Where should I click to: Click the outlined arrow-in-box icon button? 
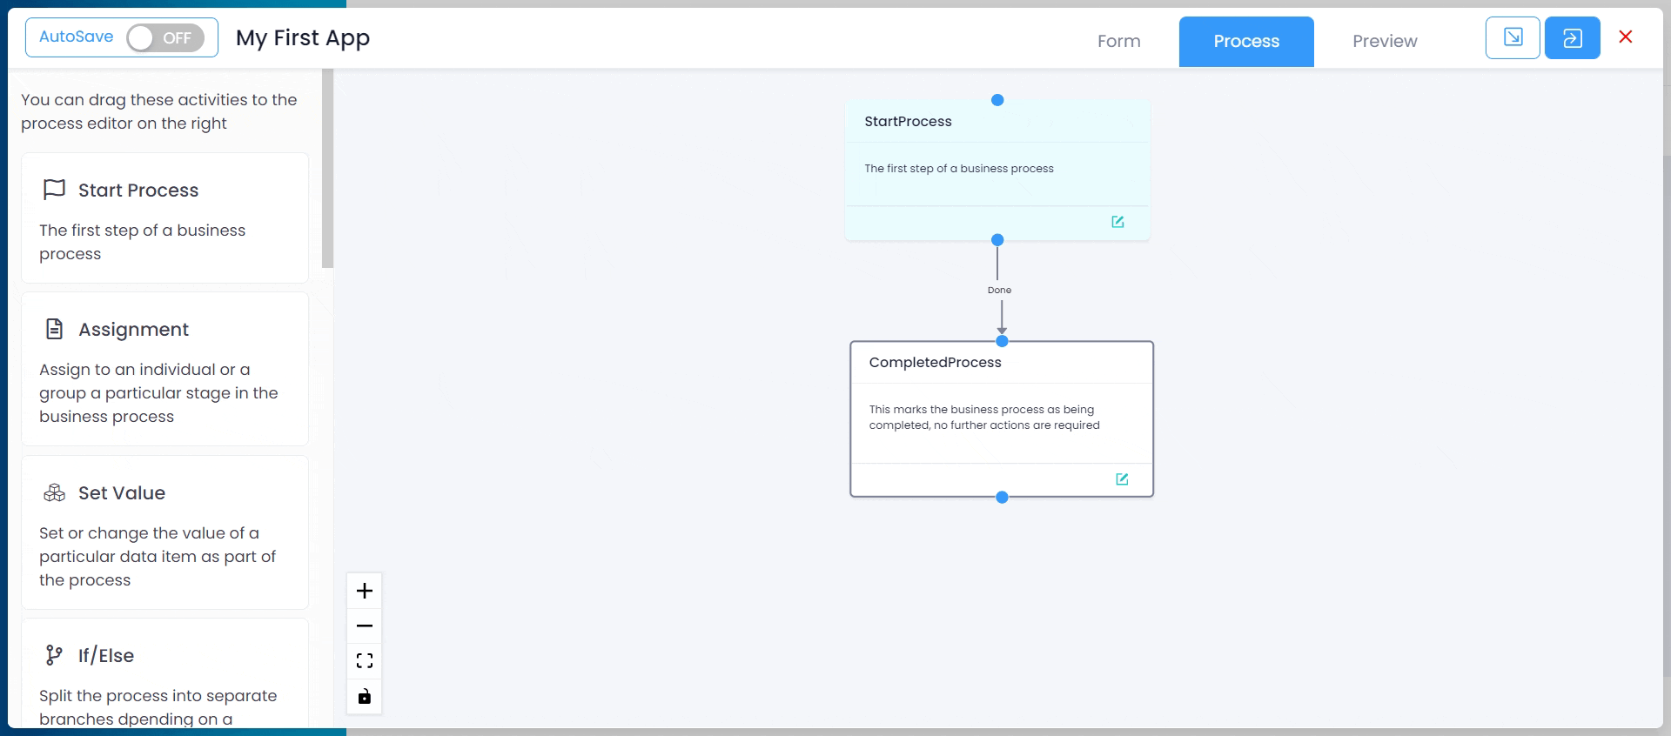1512,38
